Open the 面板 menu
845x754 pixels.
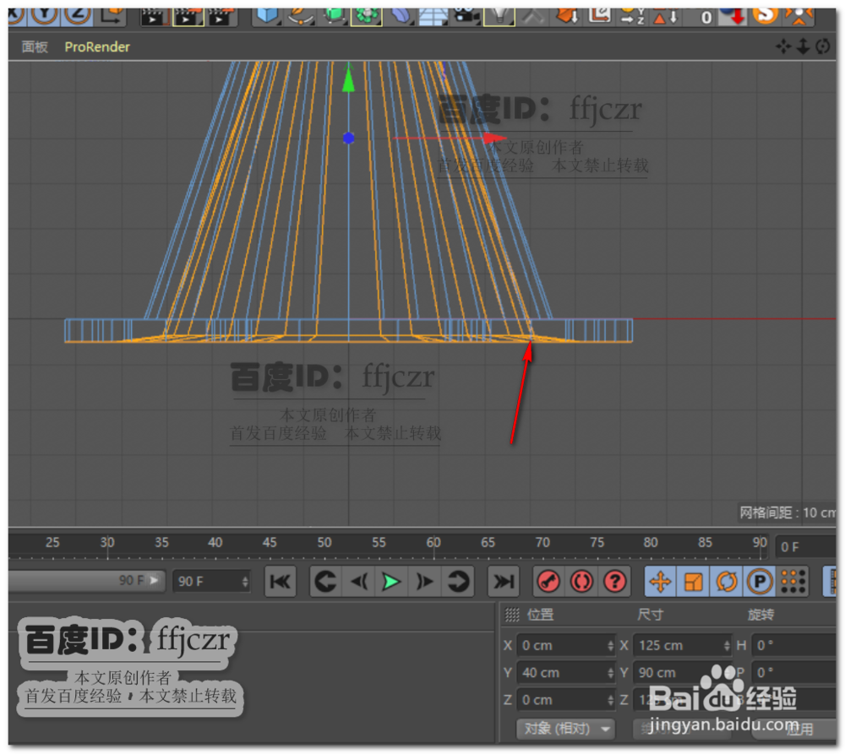[35, 46]
